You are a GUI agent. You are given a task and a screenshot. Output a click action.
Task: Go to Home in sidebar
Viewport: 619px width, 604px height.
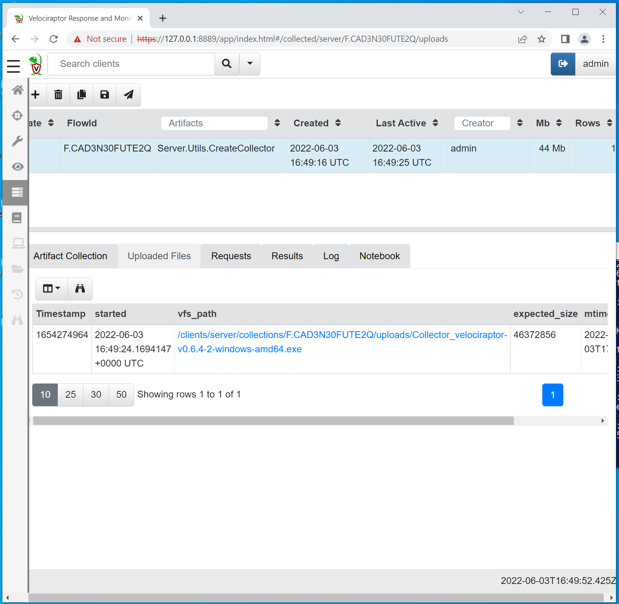(17, 90)
